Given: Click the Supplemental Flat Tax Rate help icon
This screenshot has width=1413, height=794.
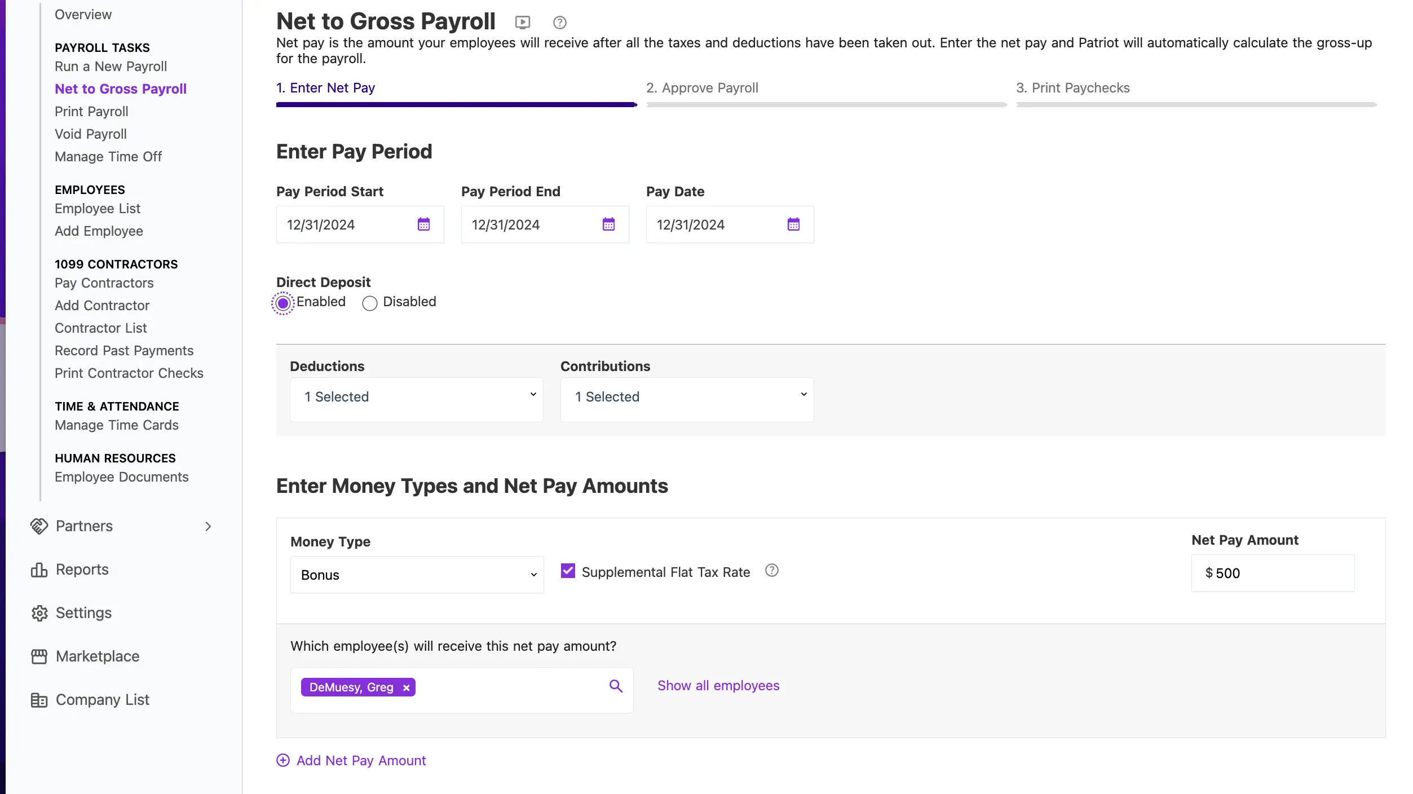Looking at the screenshot, I should tap(771, 571).
